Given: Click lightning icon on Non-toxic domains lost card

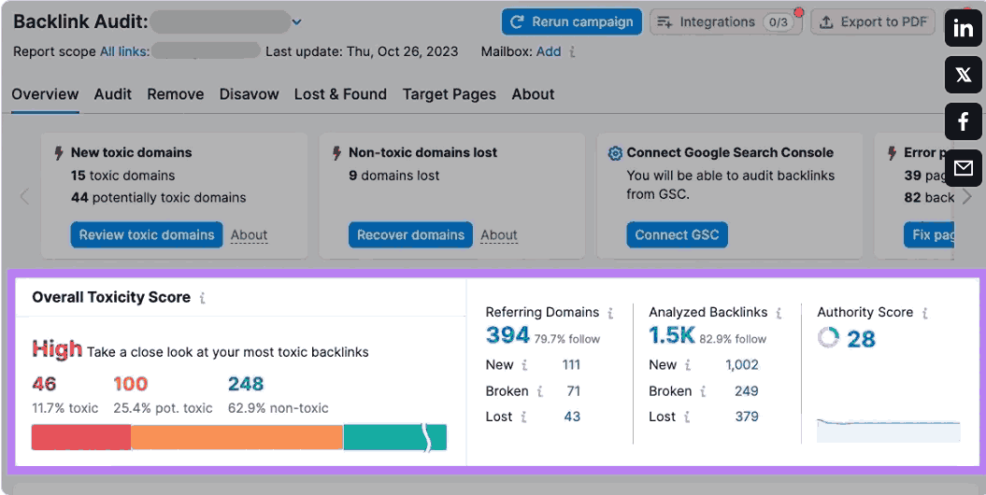Looking at the screenshot, I should 337,152.
